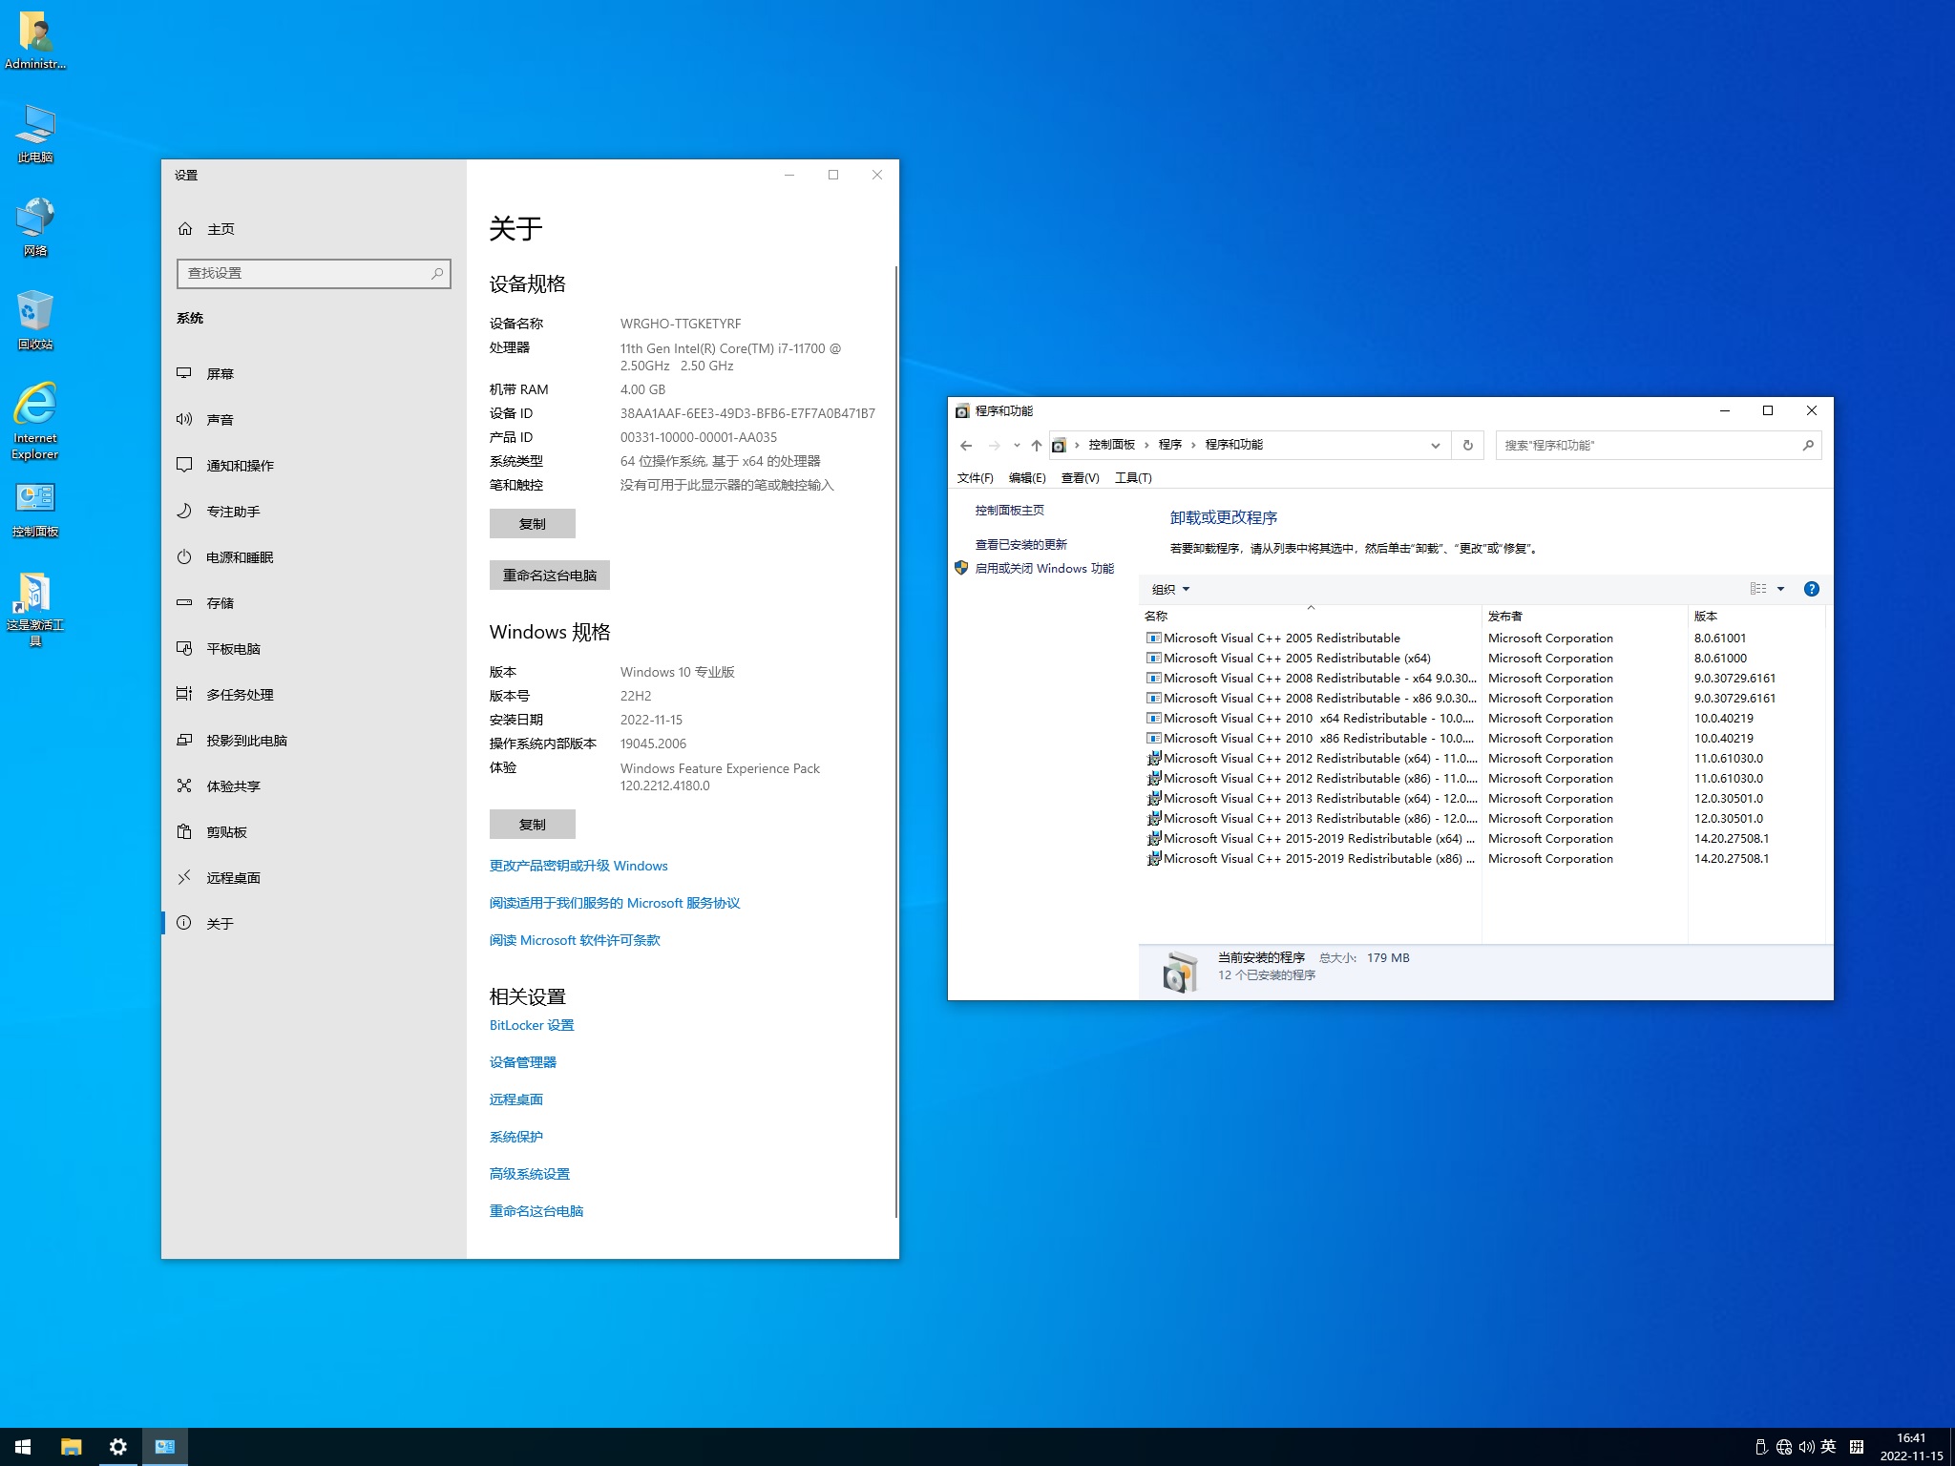The height and width of the screenshot is (1466, 1955).
Task: Open the activation tool (这是激活工具) desktop icon
Action: click(35, 609)
